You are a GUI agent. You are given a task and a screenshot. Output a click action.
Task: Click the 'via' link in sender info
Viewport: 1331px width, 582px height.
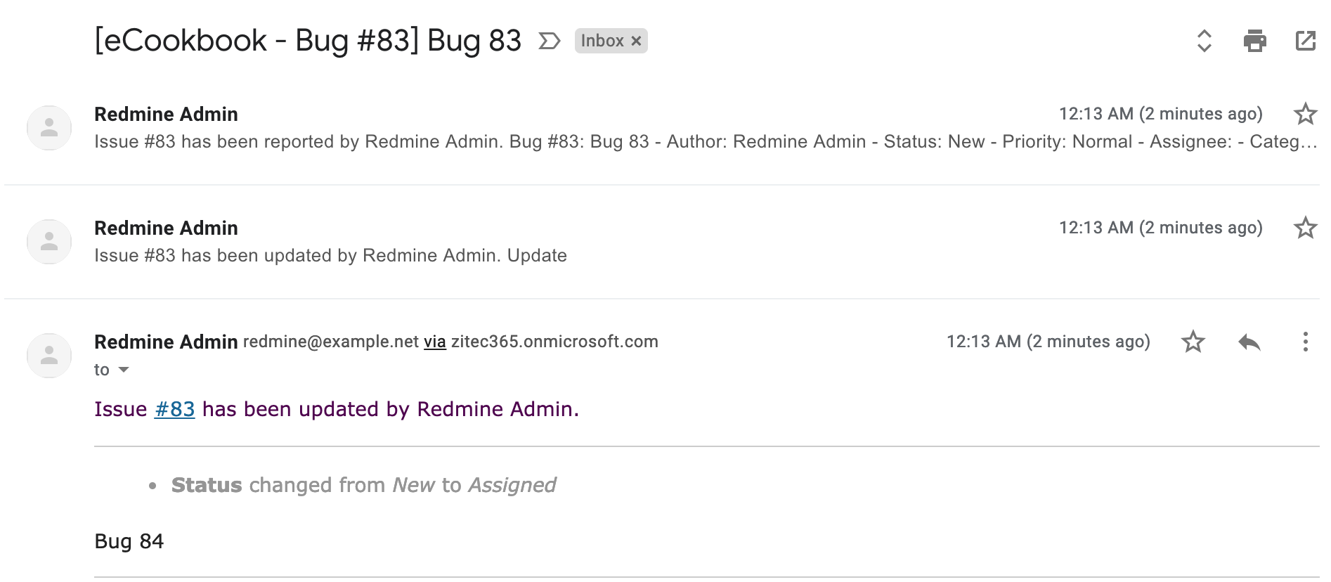[x=434, y=342]
